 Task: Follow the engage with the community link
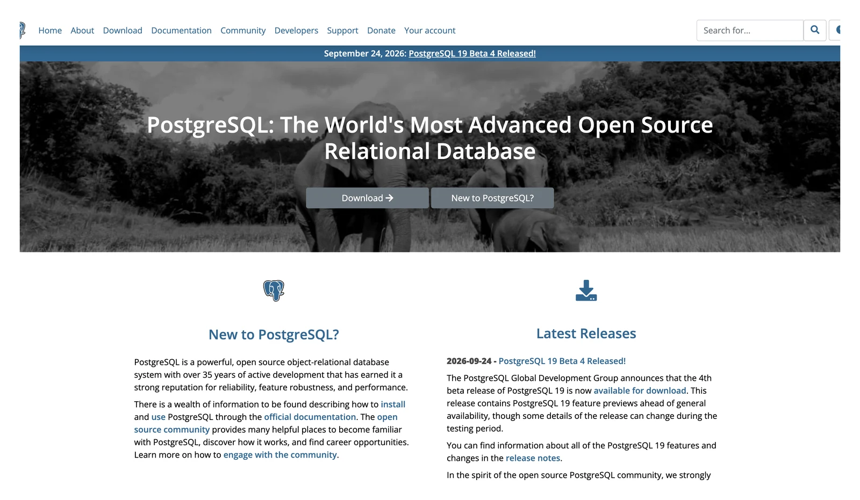[280, 455]
